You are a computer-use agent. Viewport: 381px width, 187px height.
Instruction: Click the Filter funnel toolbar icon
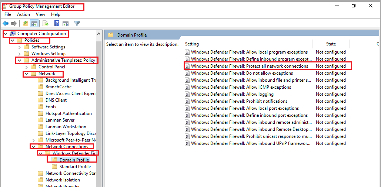(x=77, y=24)
